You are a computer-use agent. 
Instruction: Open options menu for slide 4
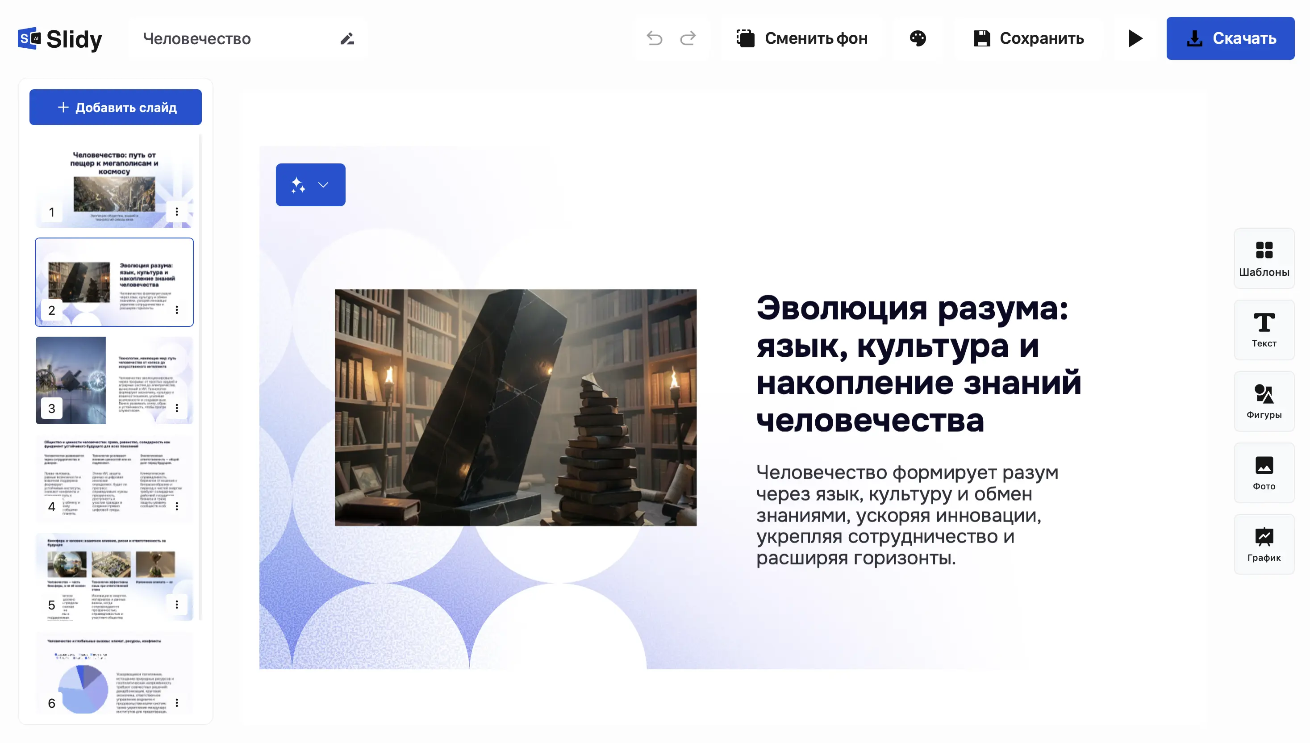177,506
